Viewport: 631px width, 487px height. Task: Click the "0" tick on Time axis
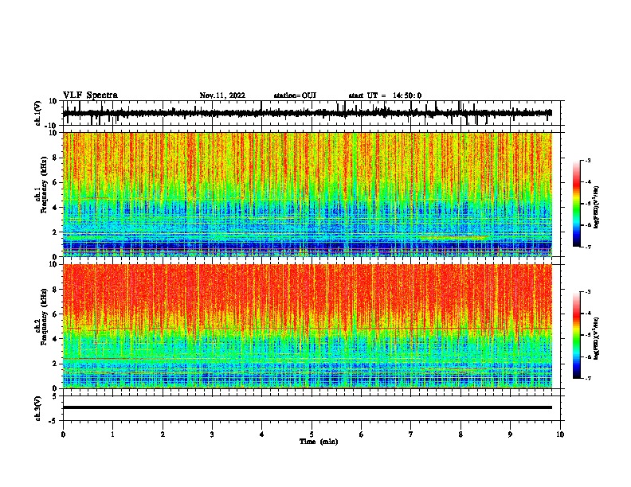(63, 434)
